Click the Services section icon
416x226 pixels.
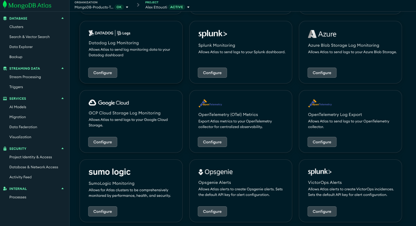[5, 98]
